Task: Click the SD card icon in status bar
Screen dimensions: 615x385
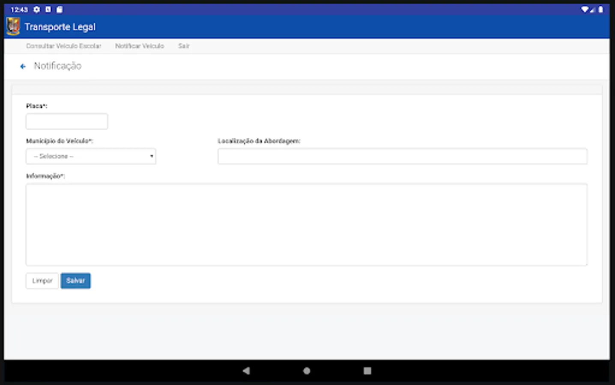Action: coord(60,9)
